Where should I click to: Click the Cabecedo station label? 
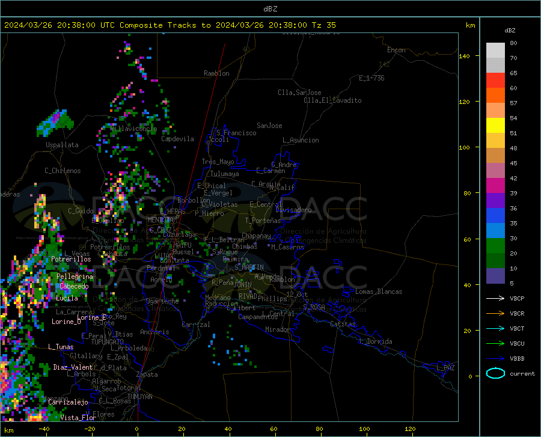coord(74,286)
